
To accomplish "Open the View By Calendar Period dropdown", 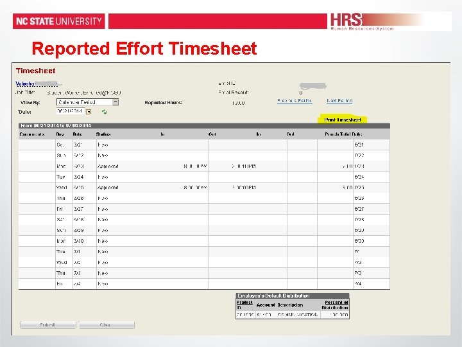I will (x=87, y=102).
